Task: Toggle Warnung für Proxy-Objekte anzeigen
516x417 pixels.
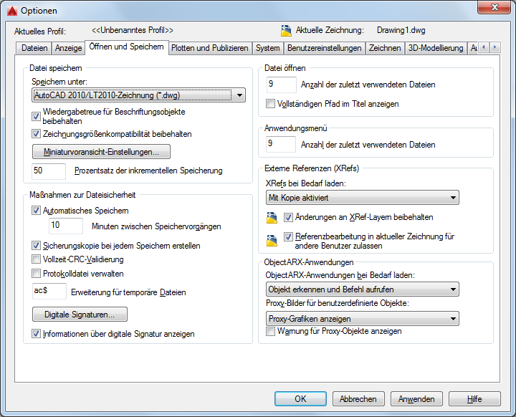Action: [x=270, y=332]
